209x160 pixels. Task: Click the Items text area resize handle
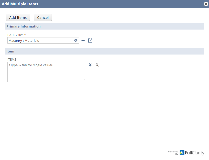[x=84, y=81]
